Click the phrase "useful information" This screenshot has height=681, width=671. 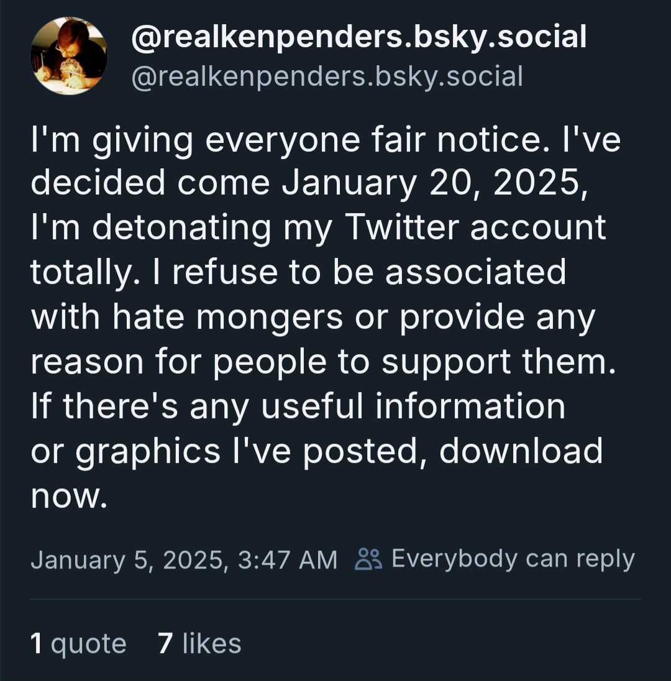click(412, 406)
